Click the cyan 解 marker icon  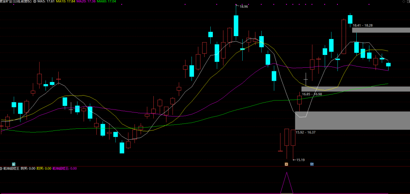pyautogui.click(x=14, y=164)
